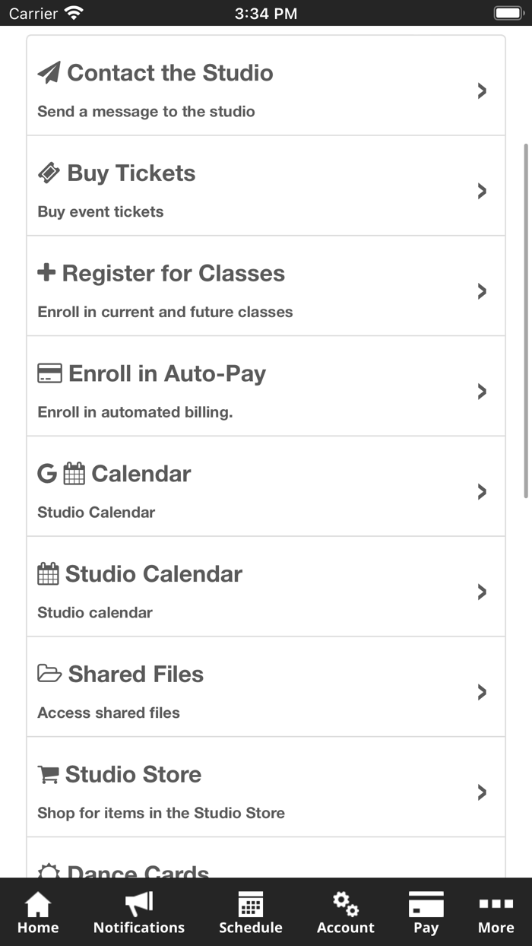The image size is (532, 946).
Task: Click the calendar icon beside Studio Calendar
Action: 48,574
